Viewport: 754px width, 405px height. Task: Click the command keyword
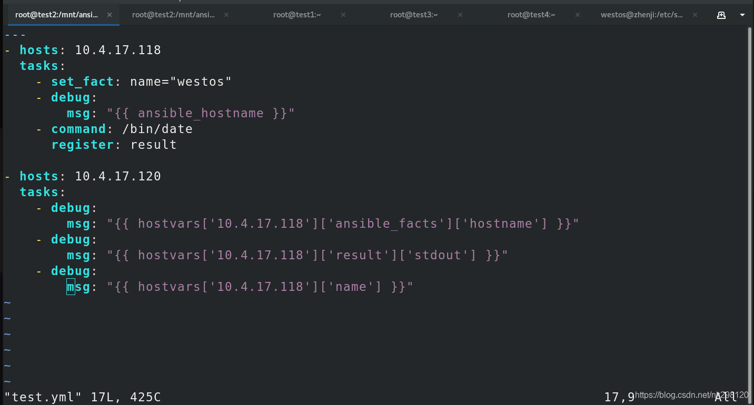[x=78, y=129]
